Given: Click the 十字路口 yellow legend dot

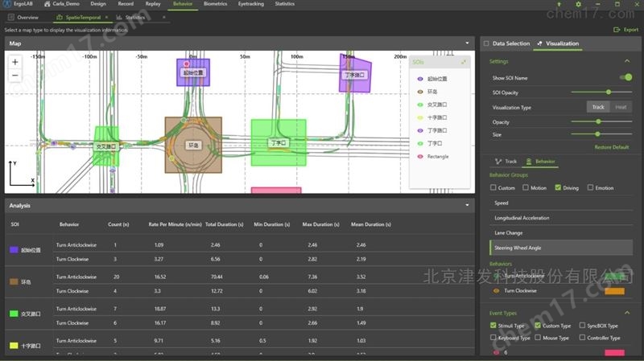Looking at the screenshot, I should (419, 117).
